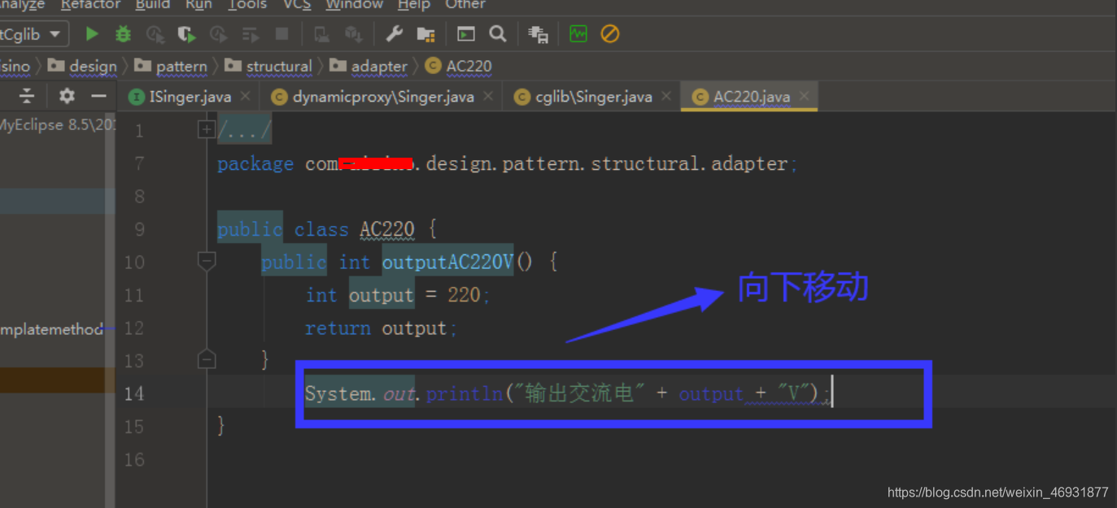This screenshot has height=508, width=1117.
Task: Open Settings via the wrench icon
Action: click(x=394, y=34)
